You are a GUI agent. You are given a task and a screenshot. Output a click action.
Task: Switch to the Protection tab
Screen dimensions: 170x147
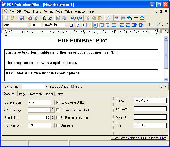tap(35, 94)
